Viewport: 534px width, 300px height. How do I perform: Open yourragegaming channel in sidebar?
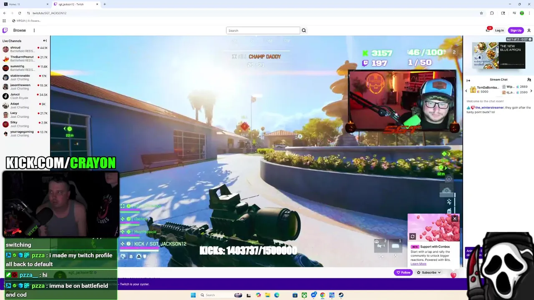coord(25,133)
